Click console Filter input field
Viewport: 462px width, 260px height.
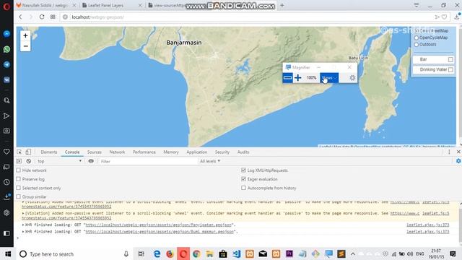(x=147, y=161)
